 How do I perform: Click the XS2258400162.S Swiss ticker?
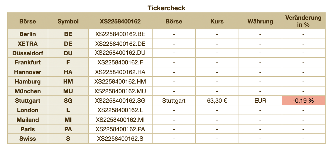point(120,139)
